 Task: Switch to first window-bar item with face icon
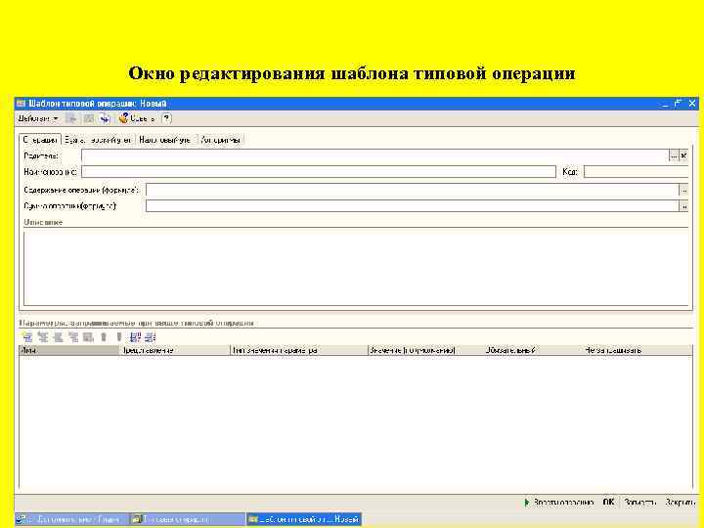coord(71,519)
